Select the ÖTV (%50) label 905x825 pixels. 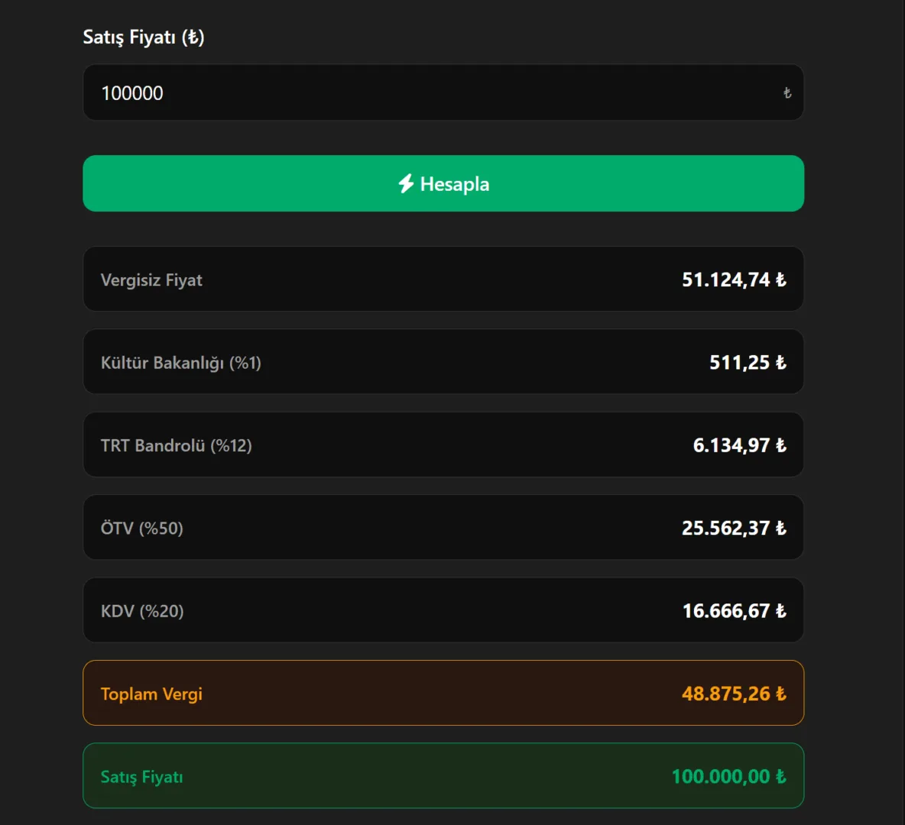tap(142, 529)
